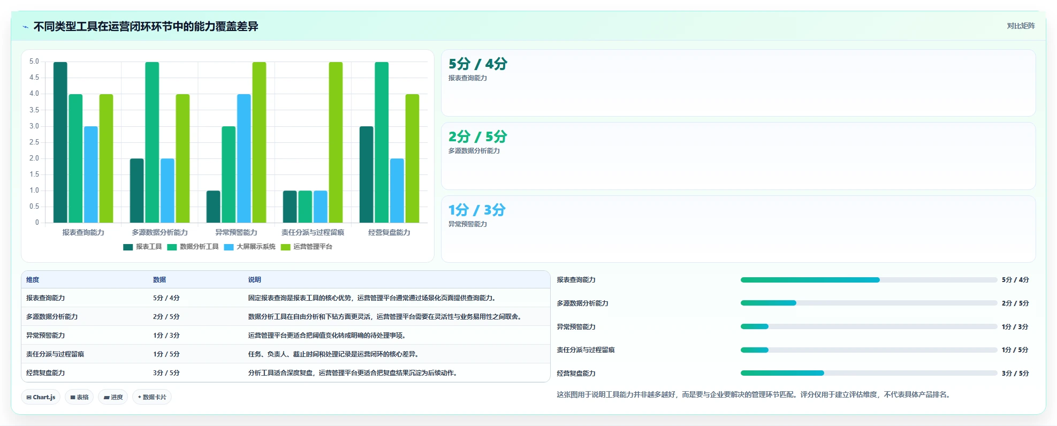
Task: Click the description starting 分析工具适合深度复盘
Action: 354,373
